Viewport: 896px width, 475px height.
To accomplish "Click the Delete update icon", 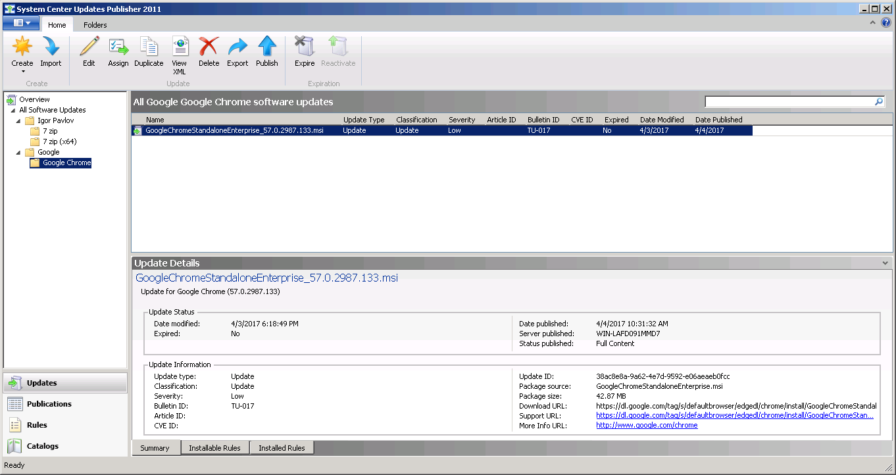I will 209,53.
